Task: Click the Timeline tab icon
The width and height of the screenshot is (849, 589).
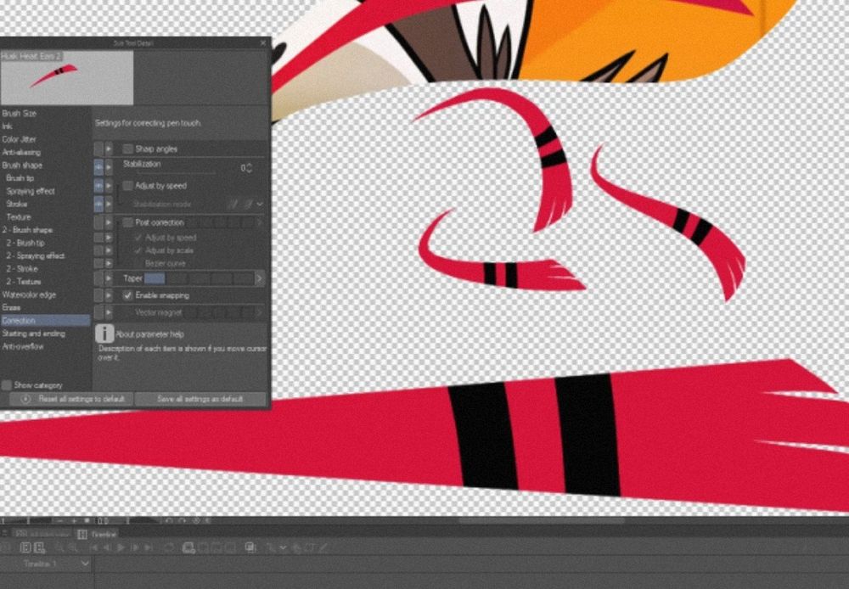Action: click(x=82, y=534)
